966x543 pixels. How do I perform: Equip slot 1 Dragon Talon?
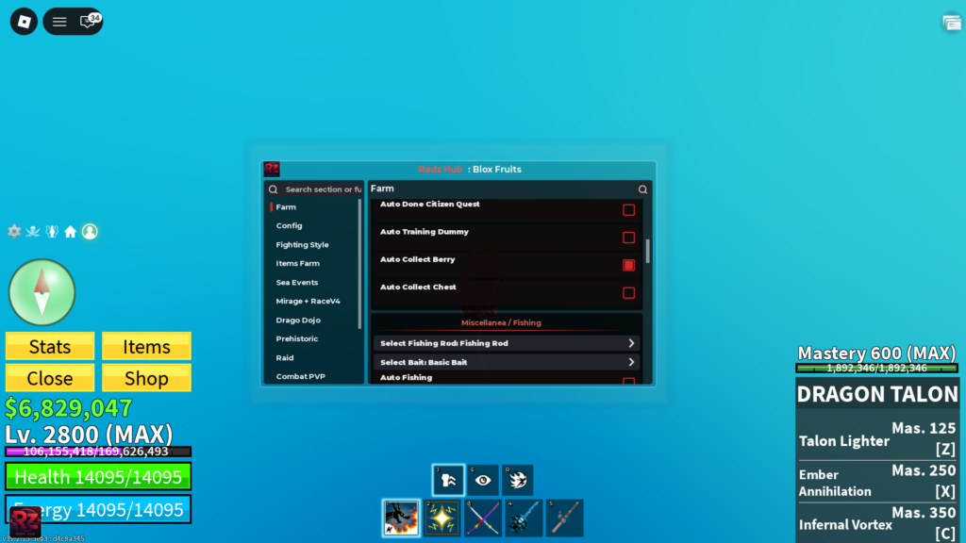point(401,518)
